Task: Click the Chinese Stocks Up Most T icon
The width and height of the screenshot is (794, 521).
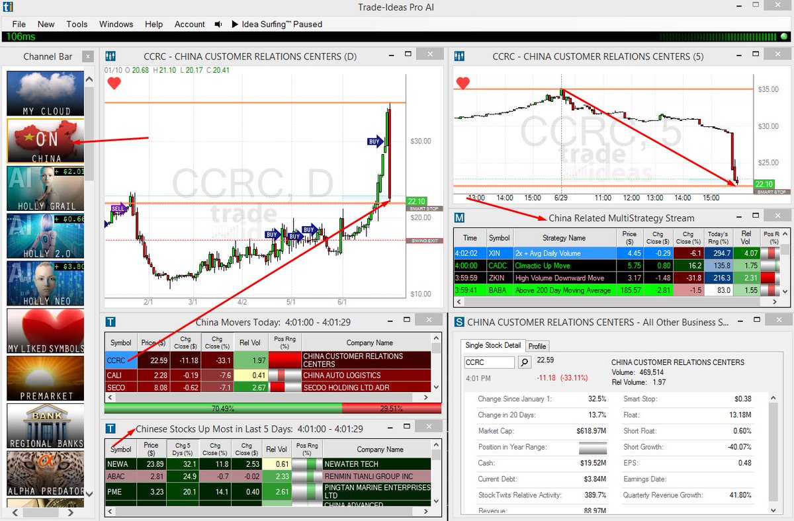Action: coord(110,428)
